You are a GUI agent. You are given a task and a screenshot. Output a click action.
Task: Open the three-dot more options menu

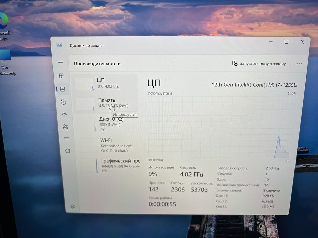point(299,64)
